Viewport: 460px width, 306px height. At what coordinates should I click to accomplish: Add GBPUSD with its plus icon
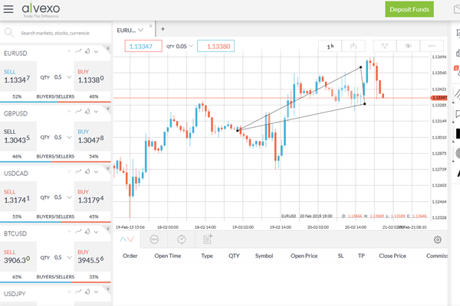tap(69, 111)
